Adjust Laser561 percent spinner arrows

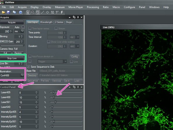[x=37, y=102]
